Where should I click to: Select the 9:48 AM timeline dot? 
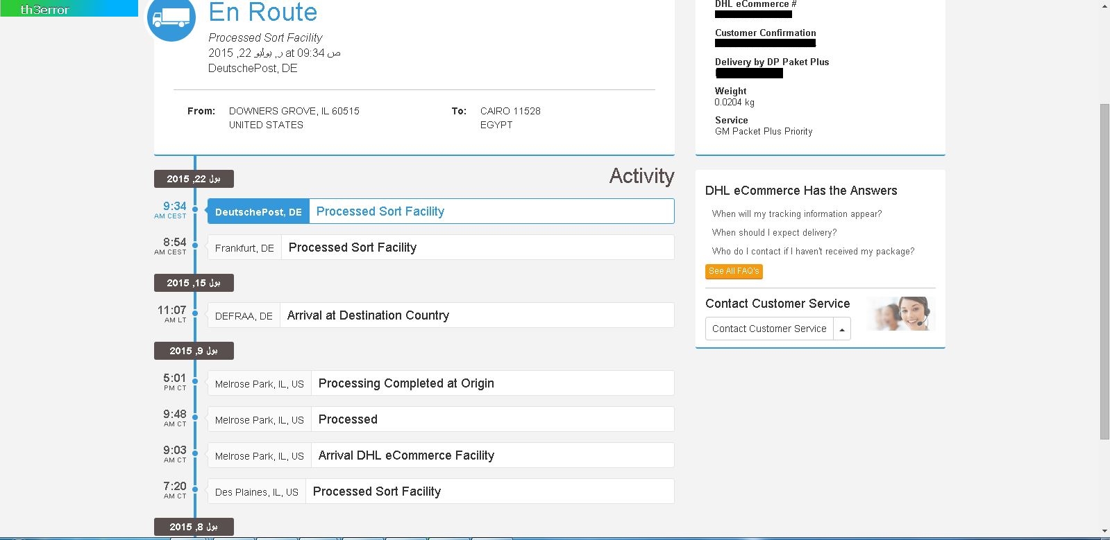click(x=195, y=417)
